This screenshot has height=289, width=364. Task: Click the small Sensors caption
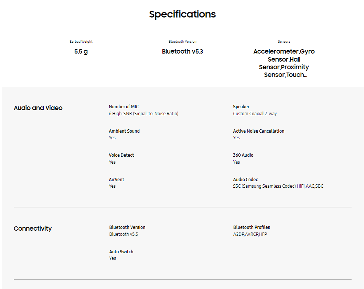(284, 42)
